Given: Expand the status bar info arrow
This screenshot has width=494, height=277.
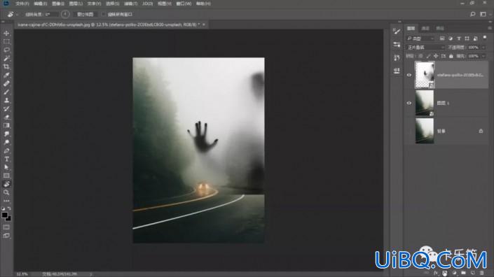Looking at the screenshot, I should (x=91, y=274).
